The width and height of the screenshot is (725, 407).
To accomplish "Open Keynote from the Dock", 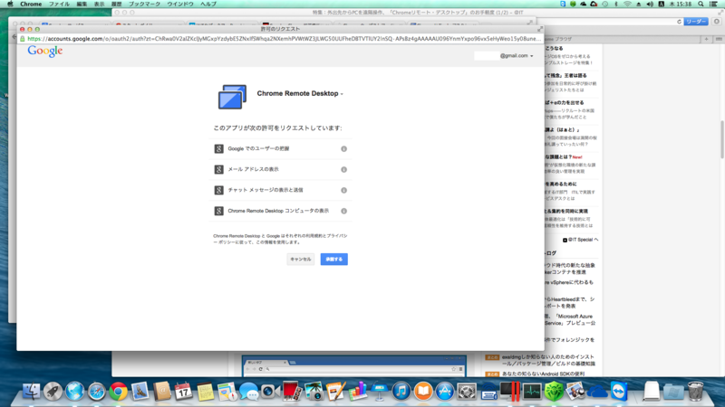I will coord(379,392).
